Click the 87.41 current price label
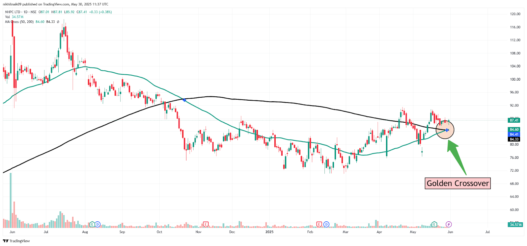The width and height of the screenshot is (527, 246). point(514,120)
